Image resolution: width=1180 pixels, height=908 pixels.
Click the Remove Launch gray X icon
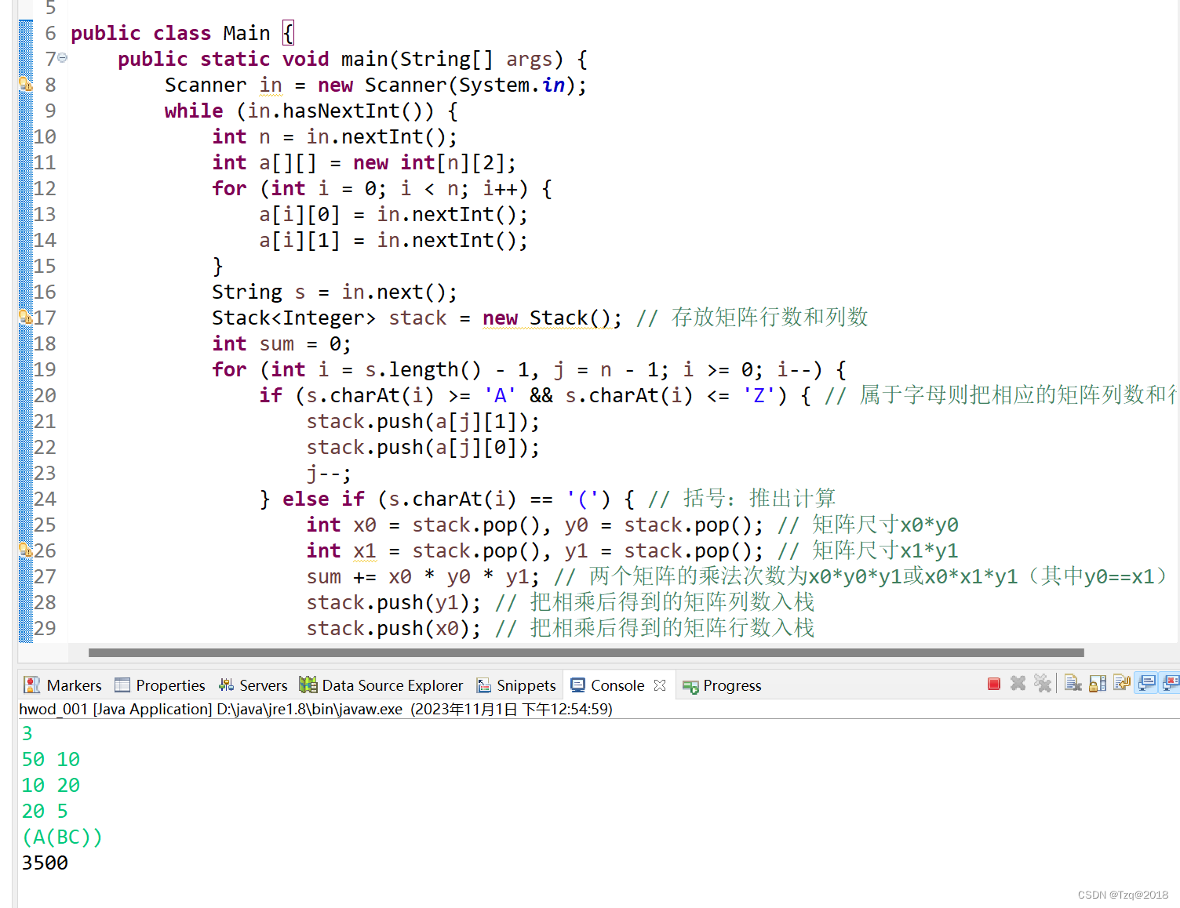(1018, 684)
